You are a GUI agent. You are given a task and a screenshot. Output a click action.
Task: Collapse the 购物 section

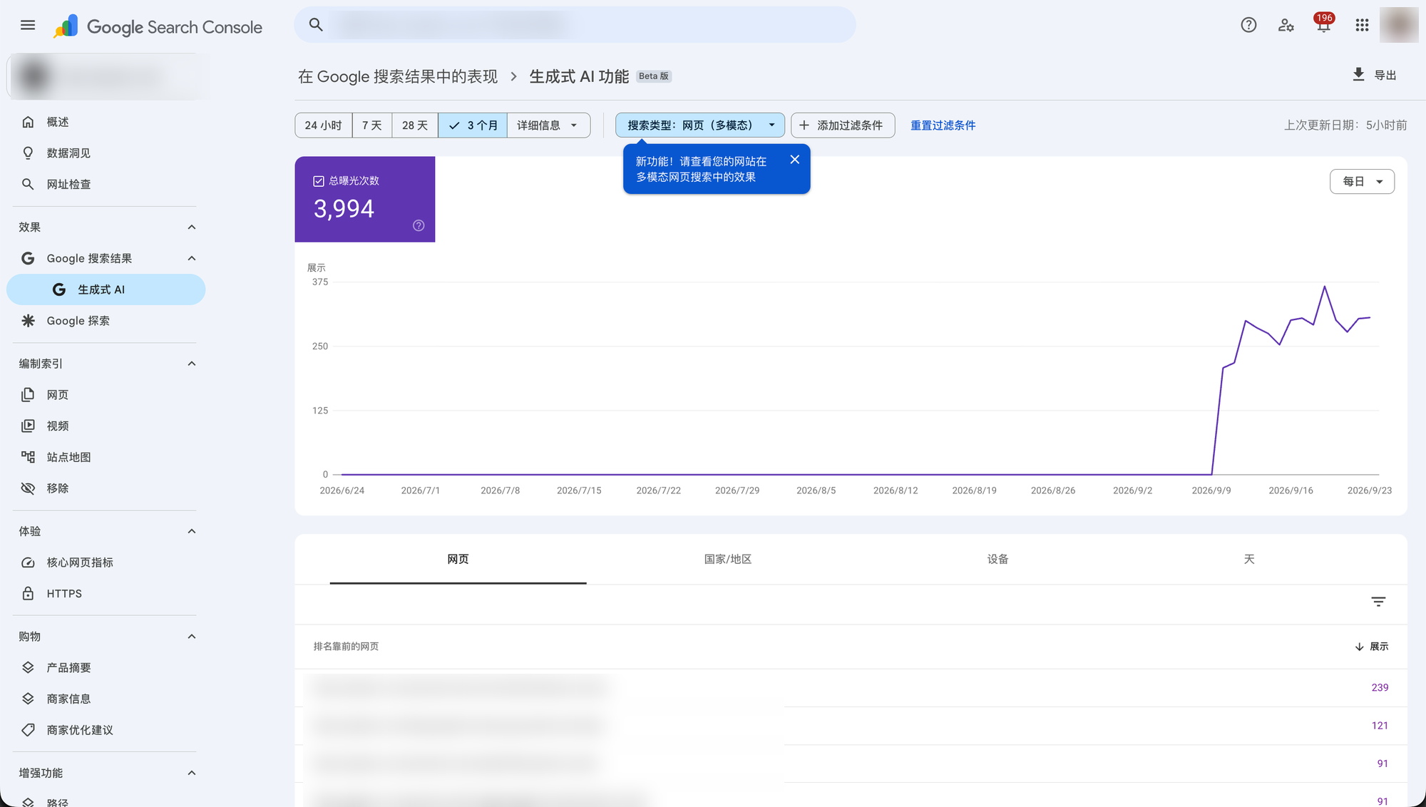(x=191, y=636)
